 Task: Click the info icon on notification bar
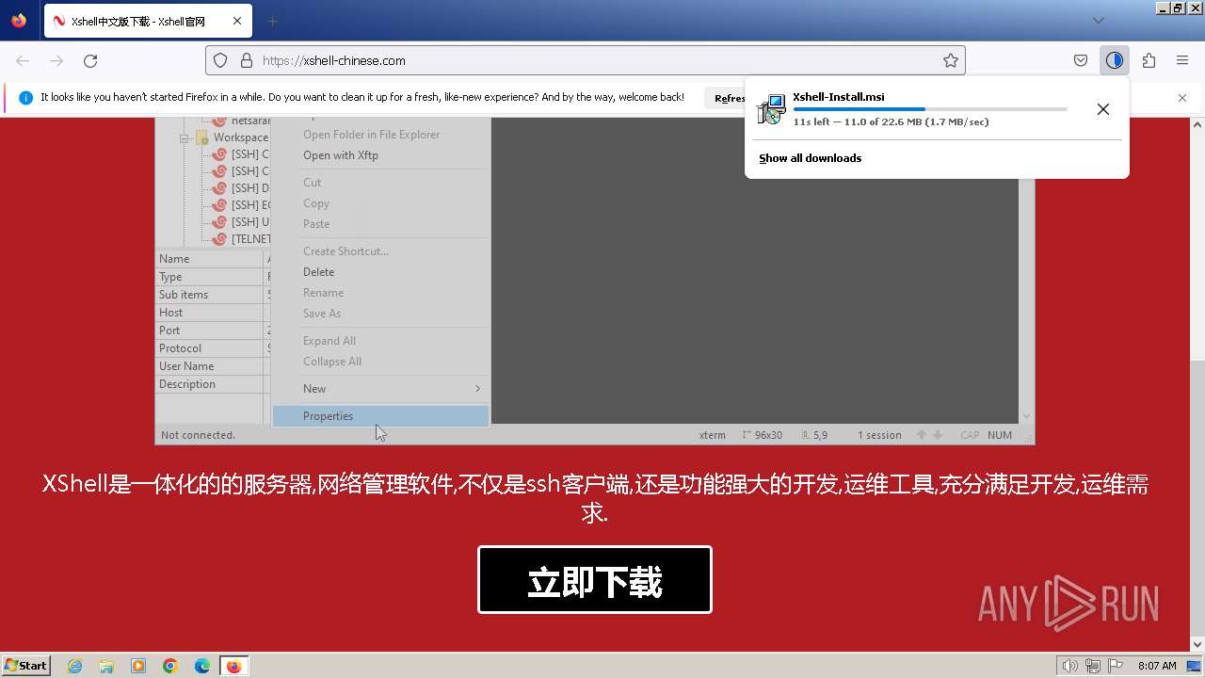coord(25,98)
